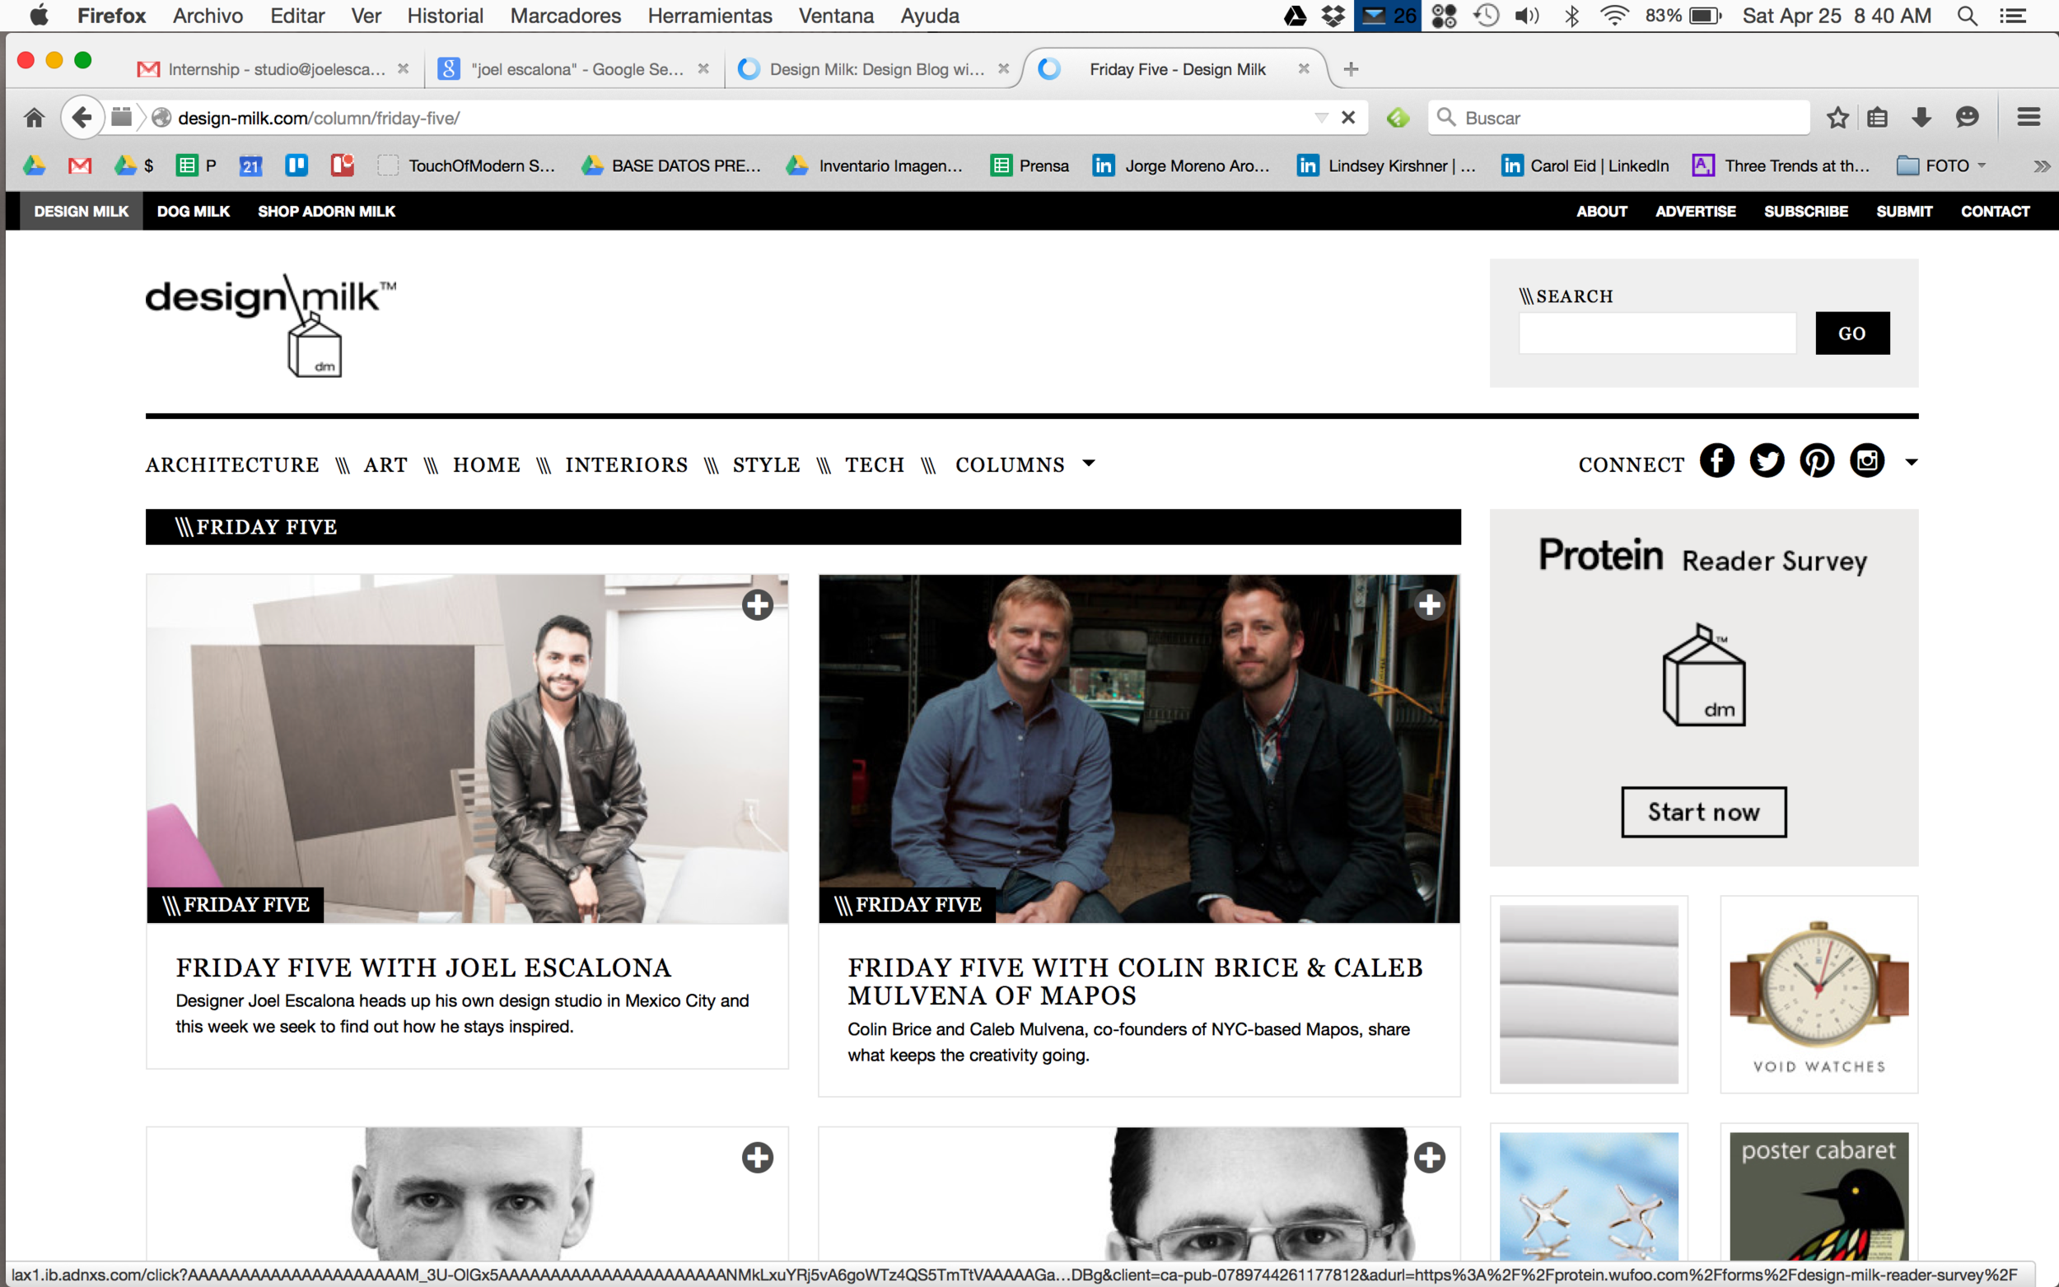The width and height of the screenshot is (2059, 1287).
Task: Open the TECH category link
Action: pos(874,464)
